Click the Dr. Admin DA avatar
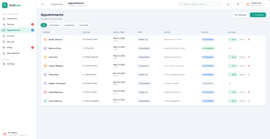270x139 pixels. coord(5,134)
